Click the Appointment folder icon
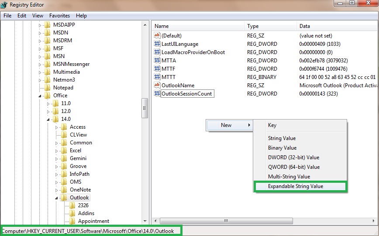 [x=72, y=221]
